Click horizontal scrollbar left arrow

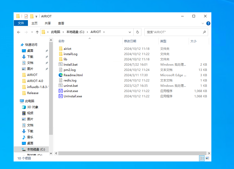(x=56, y=153)
